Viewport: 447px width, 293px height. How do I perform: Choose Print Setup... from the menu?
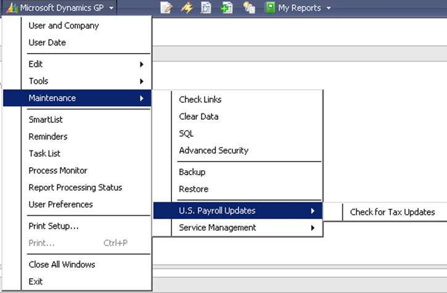coord(77,226)
